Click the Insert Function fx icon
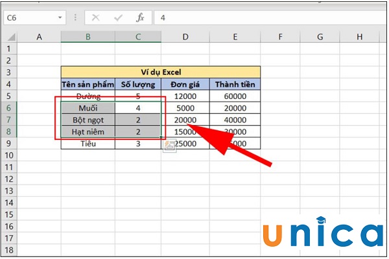This screenshot has width=389, height=259. [x=140, y=17]
